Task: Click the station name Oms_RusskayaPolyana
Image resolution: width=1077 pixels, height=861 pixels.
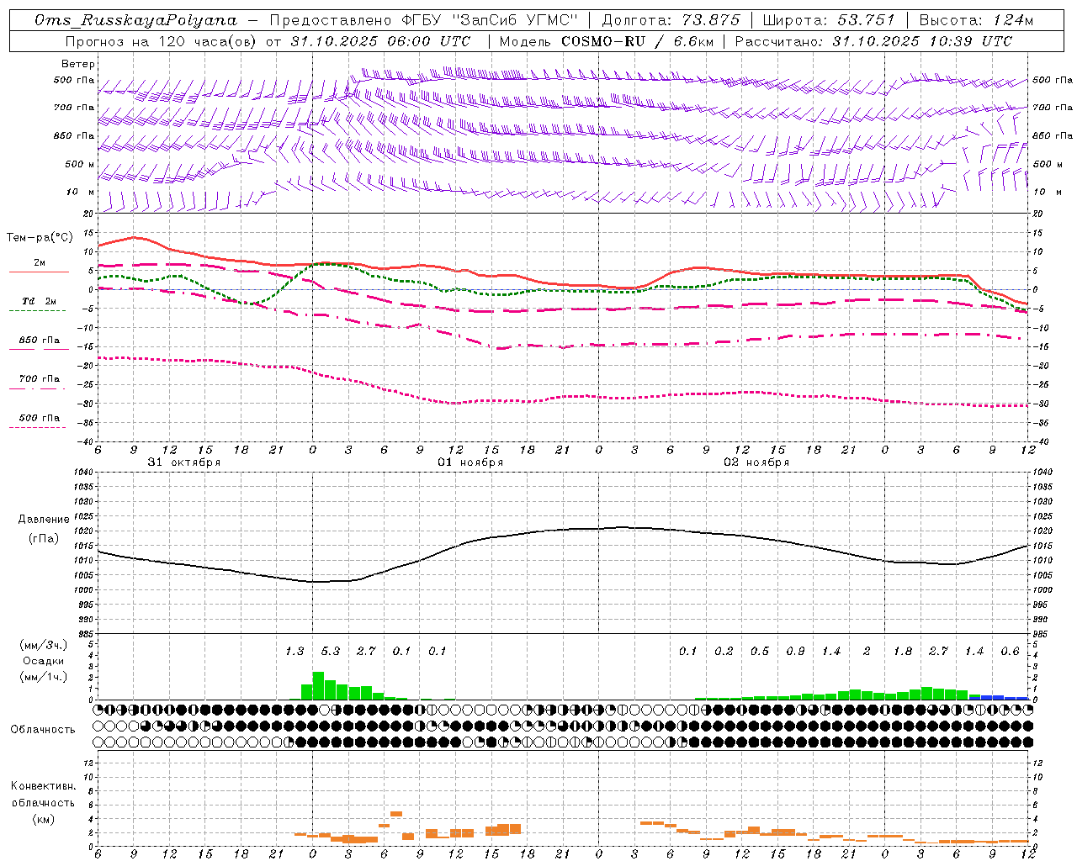Action: click(x=137, y=20)
